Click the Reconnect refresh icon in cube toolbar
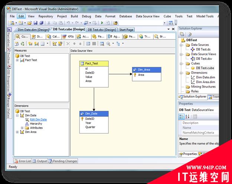The width and height of the screenshot is (232, 184). 23,44
